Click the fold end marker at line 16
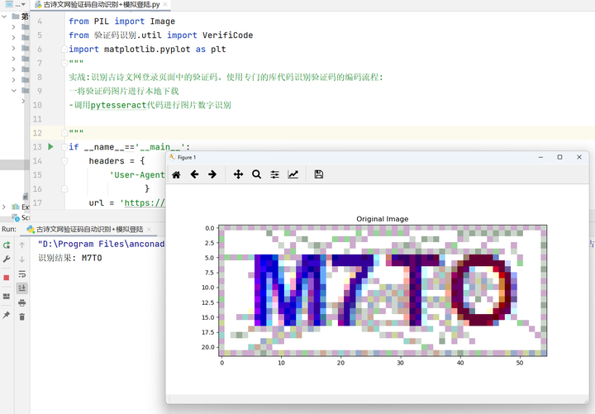This screenshot has width=595, height=414. tap(64, 188)
